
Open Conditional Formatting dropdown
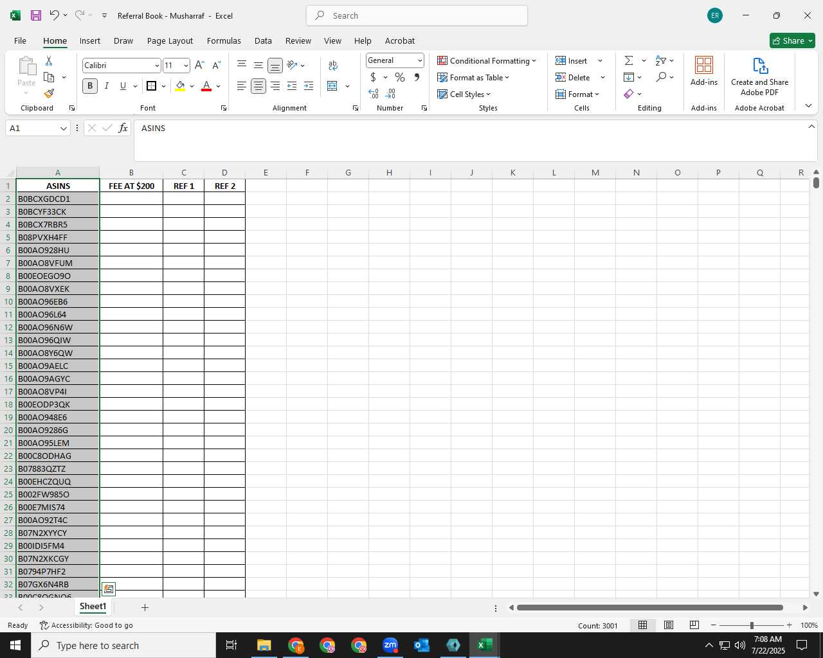(x=487, y=60)
